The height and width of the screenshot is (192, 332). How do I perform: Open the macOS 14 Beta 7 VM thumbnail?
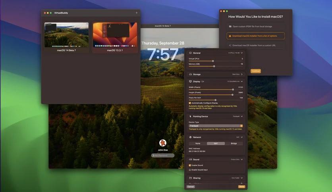click(x=66, y=35)
